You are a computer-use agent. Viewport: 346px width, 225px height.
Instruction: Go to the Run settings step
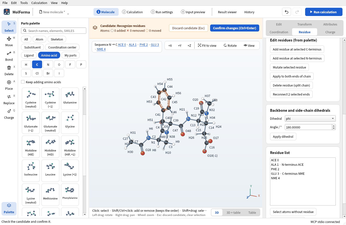point(162,12)
